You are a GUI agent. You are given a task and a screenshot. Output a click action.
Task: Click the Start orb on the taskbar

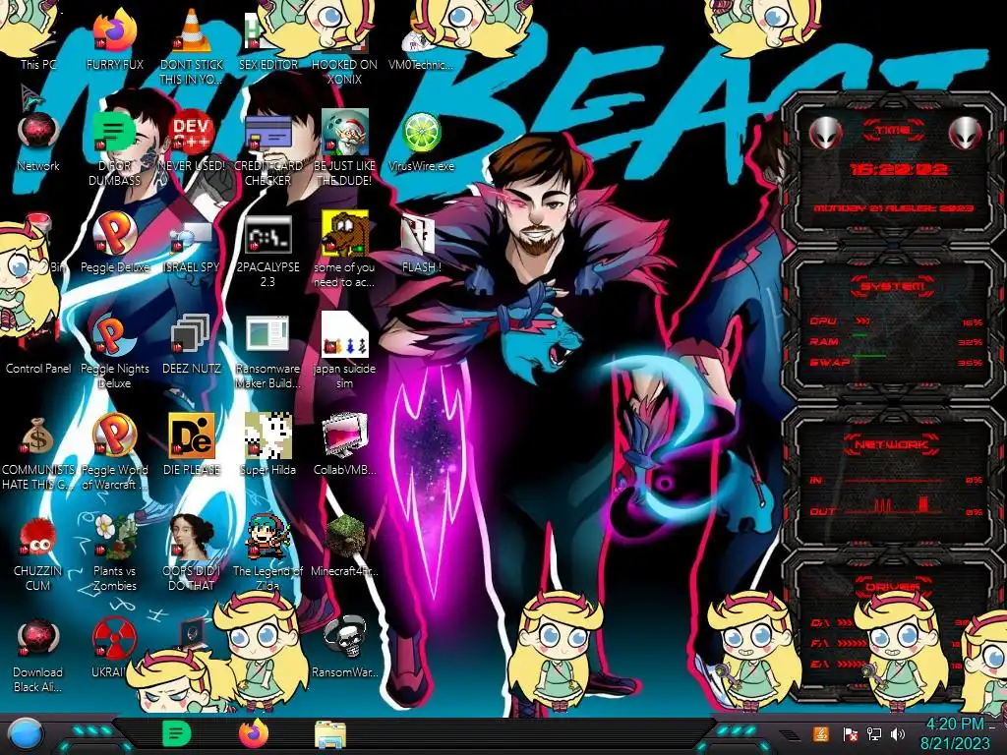coord(25,734)
